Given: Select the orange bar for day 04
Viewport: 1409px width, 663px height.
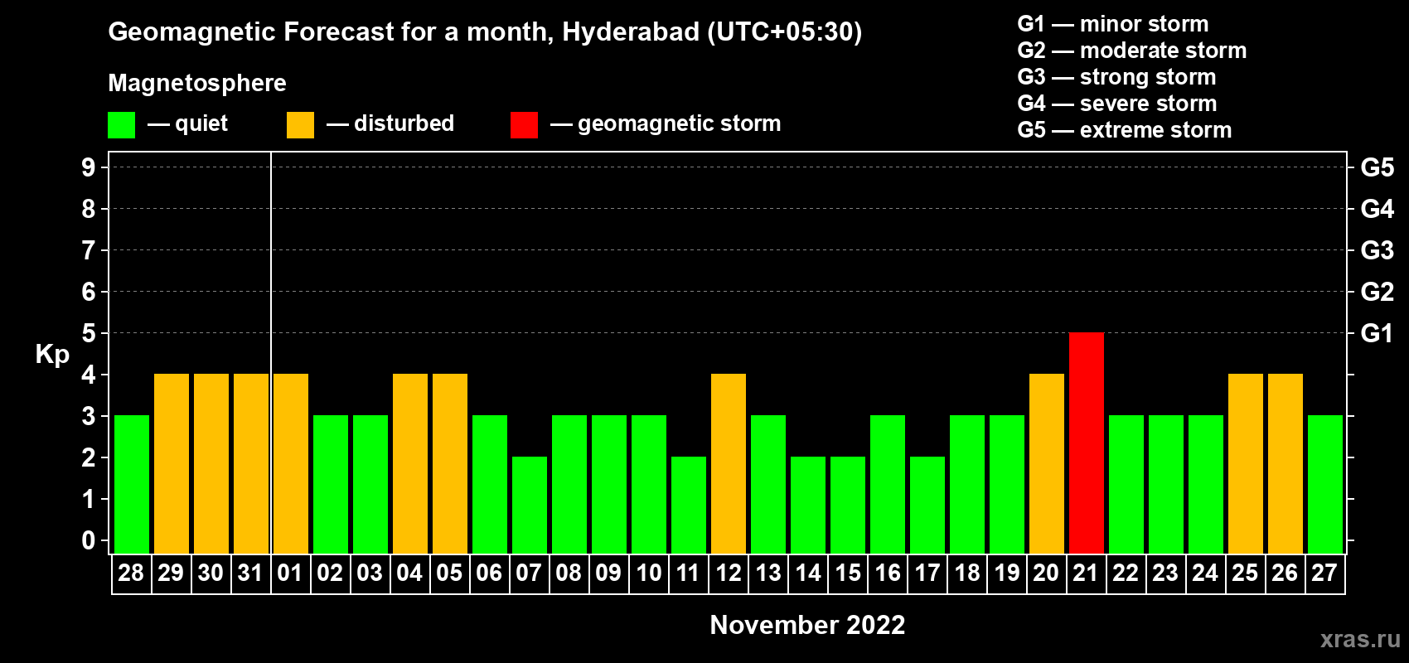Looking at the screenshot, I should (410, 463).
